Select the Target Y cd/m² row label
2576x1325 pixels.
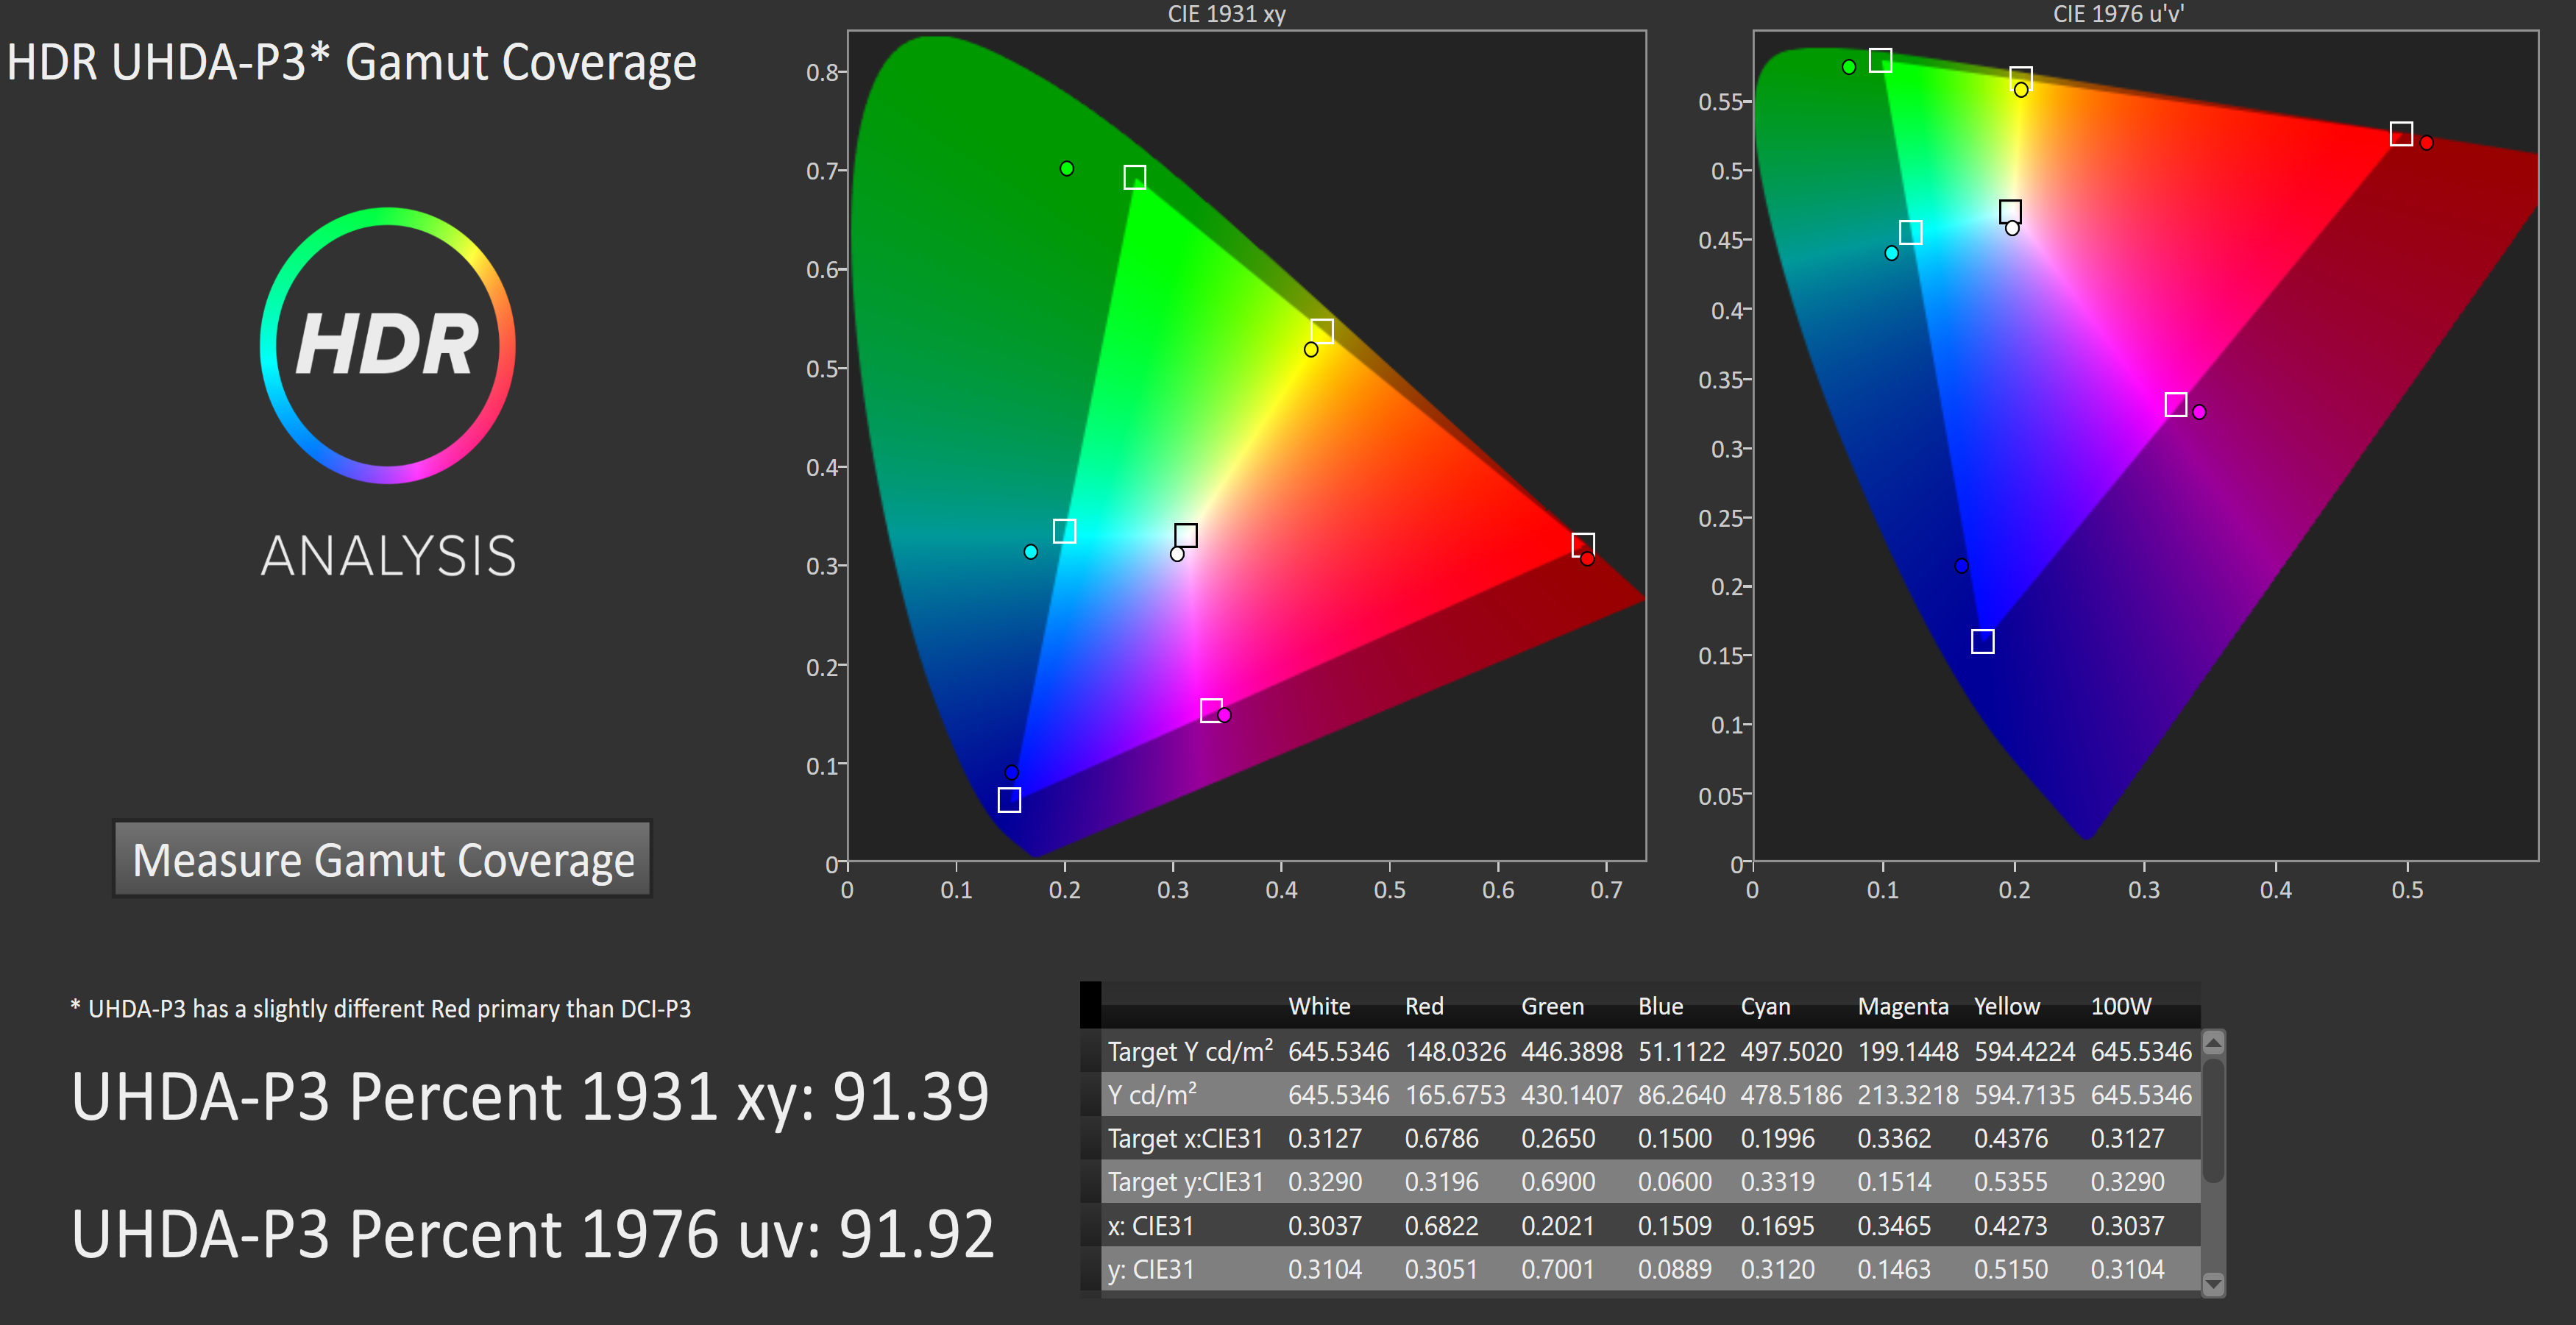click(x=1190, y=1051)
